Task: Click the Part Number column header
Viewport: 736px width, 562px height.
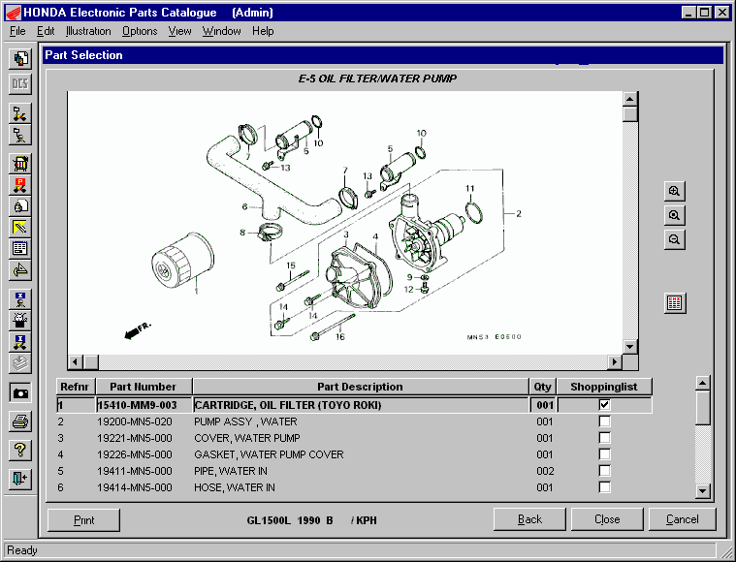Action: [144, 387]
